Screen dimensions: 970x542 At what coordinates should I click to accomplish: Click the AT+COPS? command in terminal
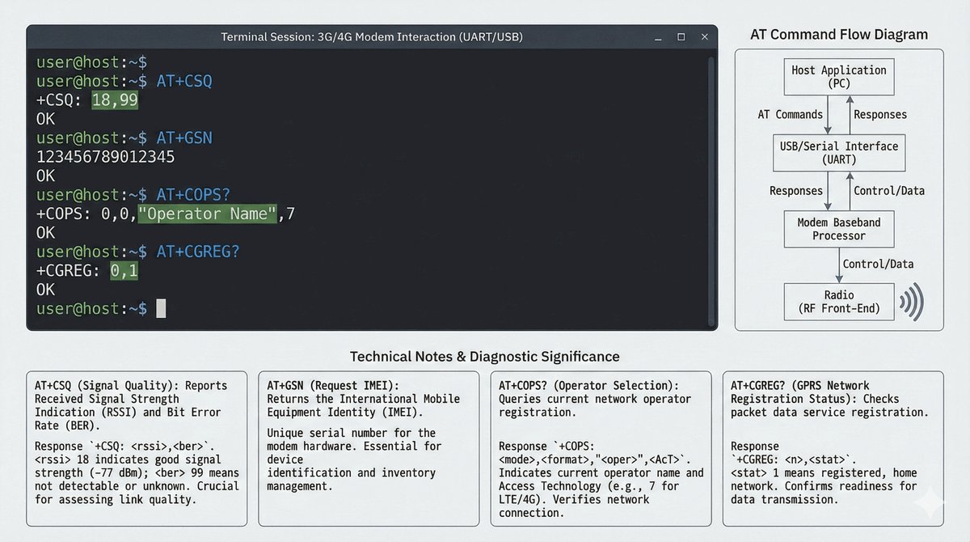tap(193, 195)
